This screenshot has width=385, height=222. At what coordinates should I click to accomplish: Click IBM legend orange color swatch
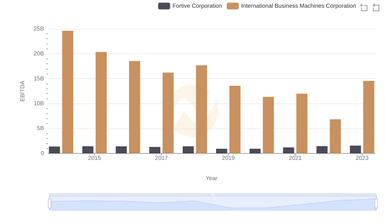coord(233,6)
